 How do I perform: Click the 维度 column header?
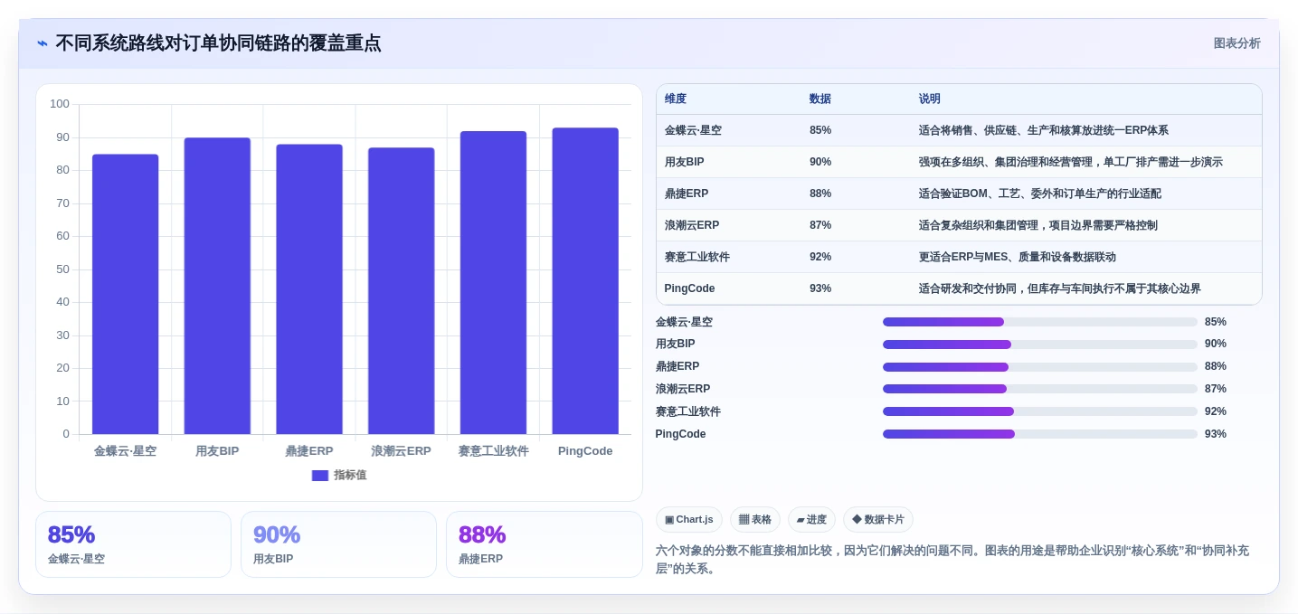coord(676,99)
